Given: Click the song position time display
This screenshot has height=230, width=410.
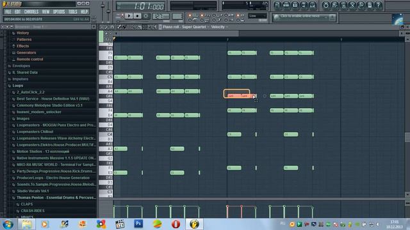Looking at the screenshot, I should coord(141,6).
